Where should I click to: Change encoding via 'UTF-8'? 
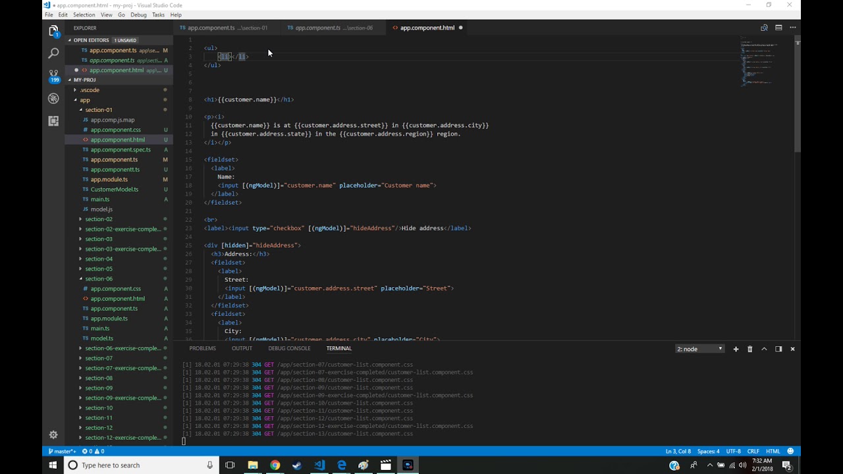click(733, 452)
